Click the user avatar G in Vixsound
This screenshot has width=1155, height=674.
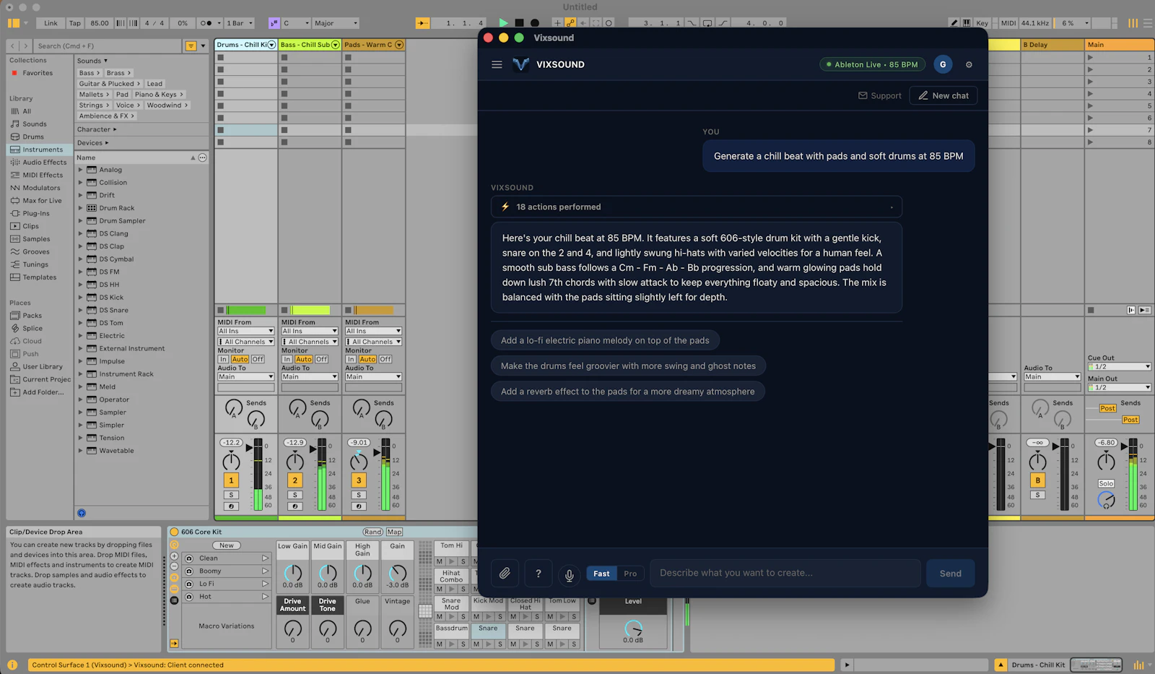click(x=943, y=64)
